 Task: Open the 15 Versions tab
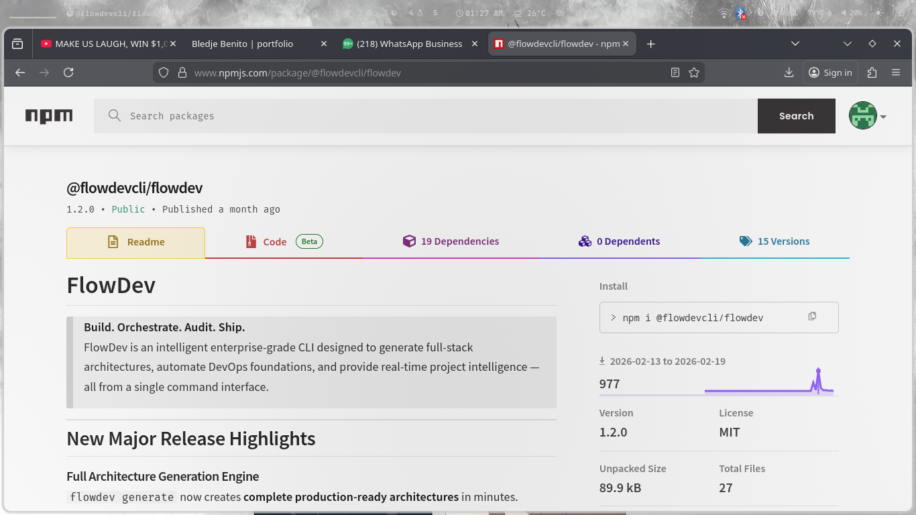coord(775,242)
